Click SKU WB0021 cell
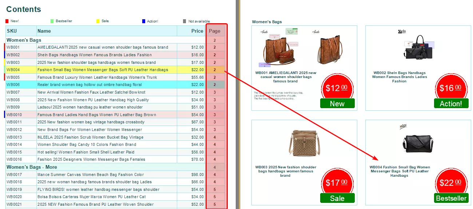 pos(21,204)
